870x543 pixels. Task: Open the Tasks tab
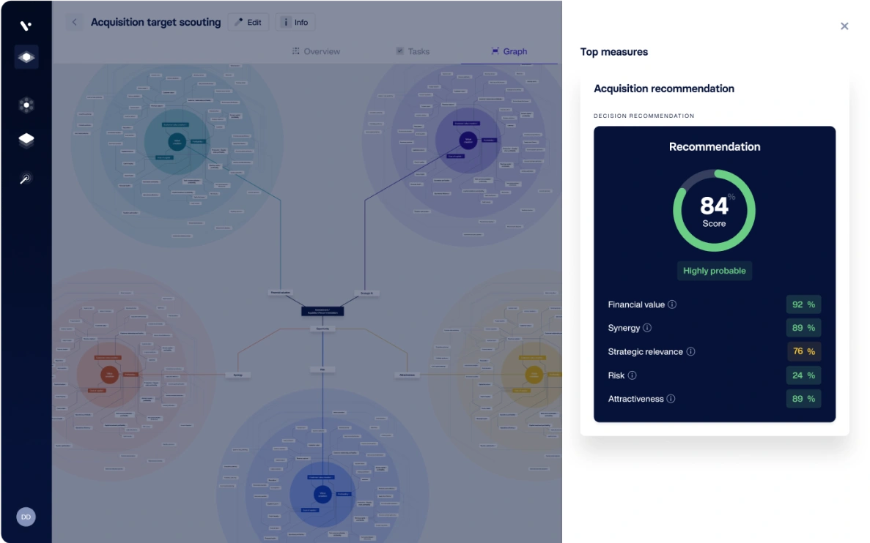click(x=413, y=51)
